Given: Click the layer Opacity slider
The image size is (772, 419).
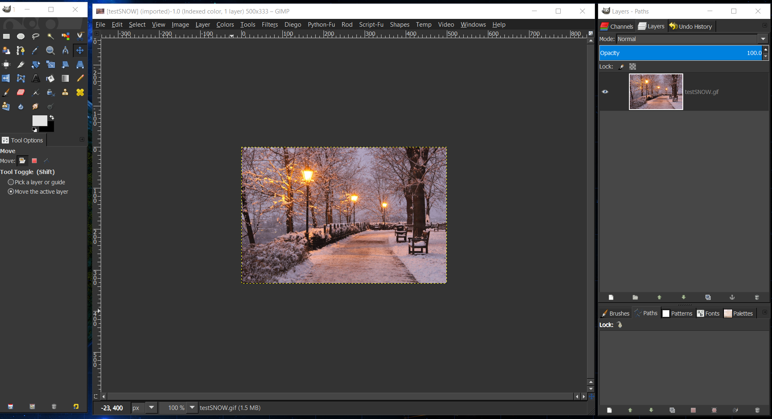Looking at the screenshot, I should pos(681,53).
